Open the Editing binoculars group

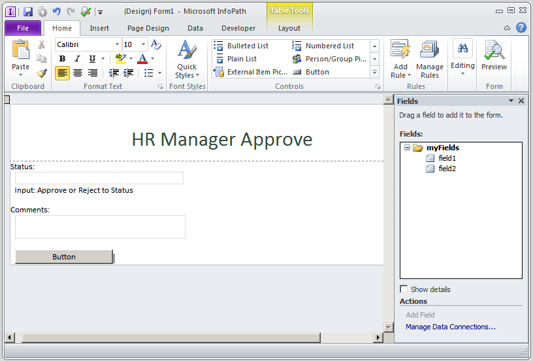pos(462,58)
